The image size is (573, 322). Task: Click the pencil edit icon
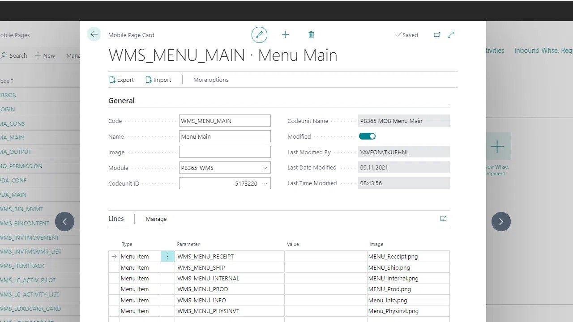259,35
